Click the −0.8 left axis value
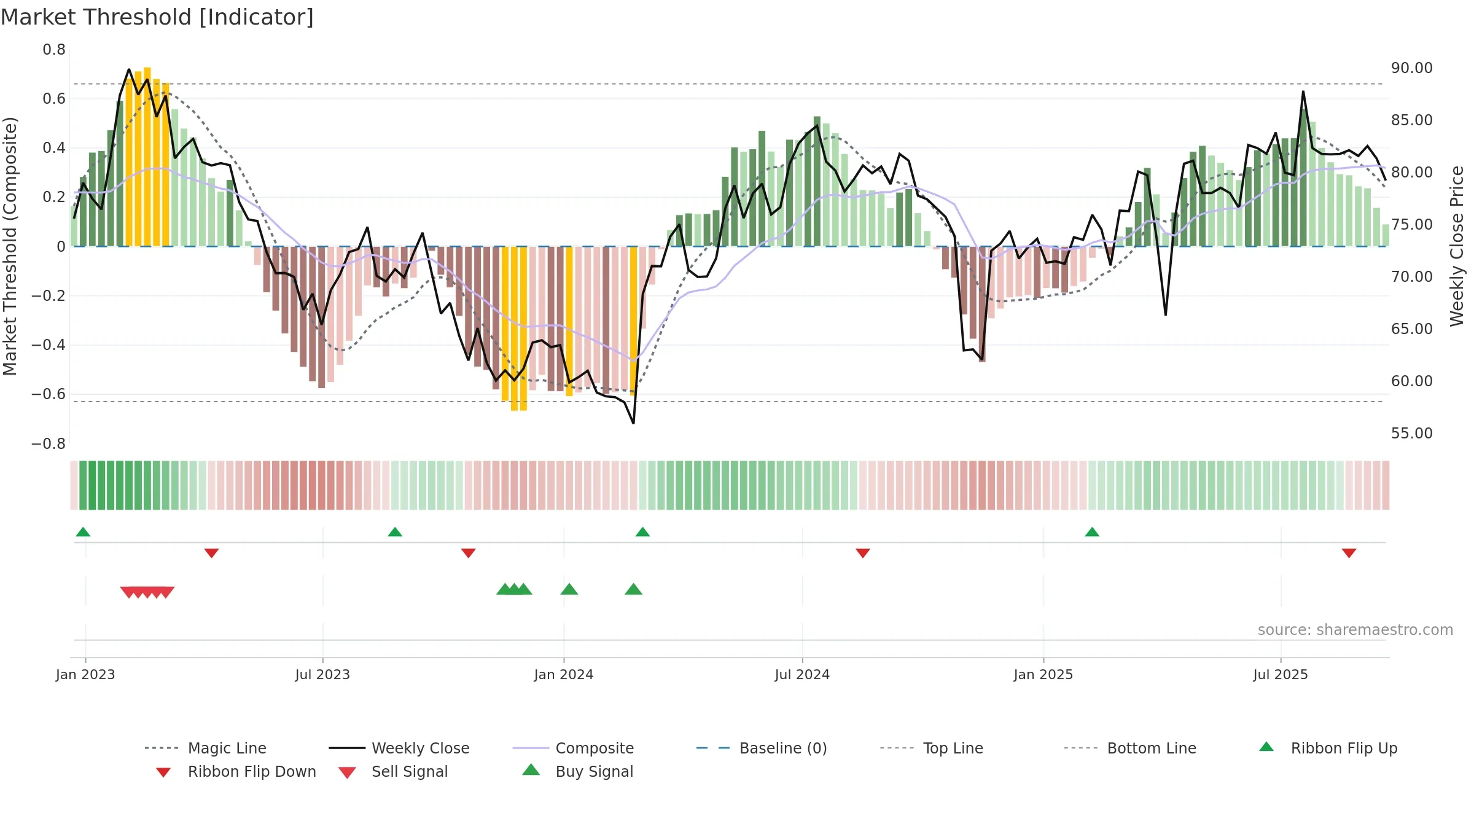Screen dimensions: 1474x829 (49, 444)
